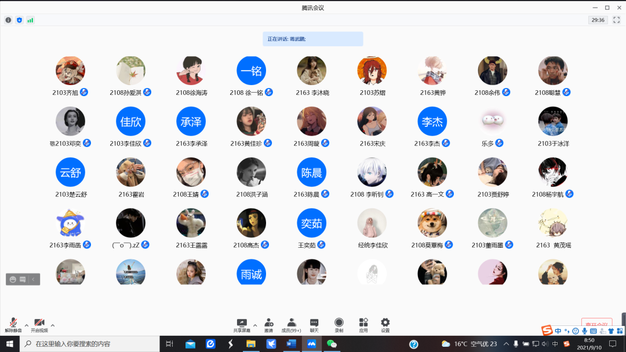Click the meeting info icon at top-left

click(8, 20)
